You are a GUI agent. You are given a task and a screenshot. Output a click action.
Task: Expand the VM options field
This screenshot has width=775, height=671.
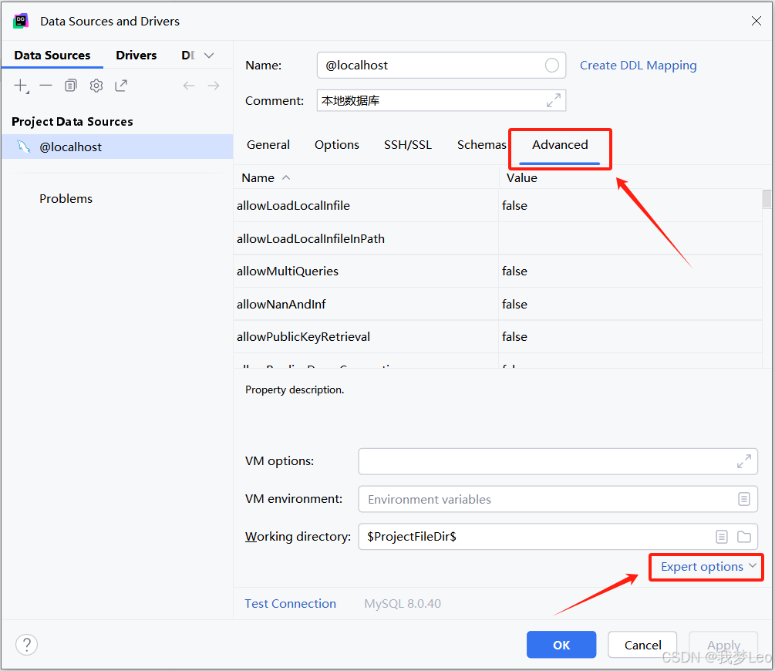point(744,461)
